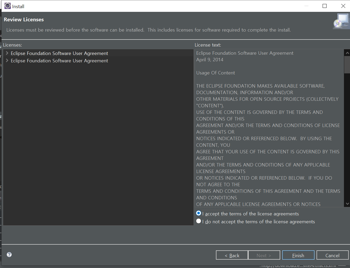Screen dimensions: 350x268
Task: Click the license text scrollbar thumb
Action: point(347,65)
